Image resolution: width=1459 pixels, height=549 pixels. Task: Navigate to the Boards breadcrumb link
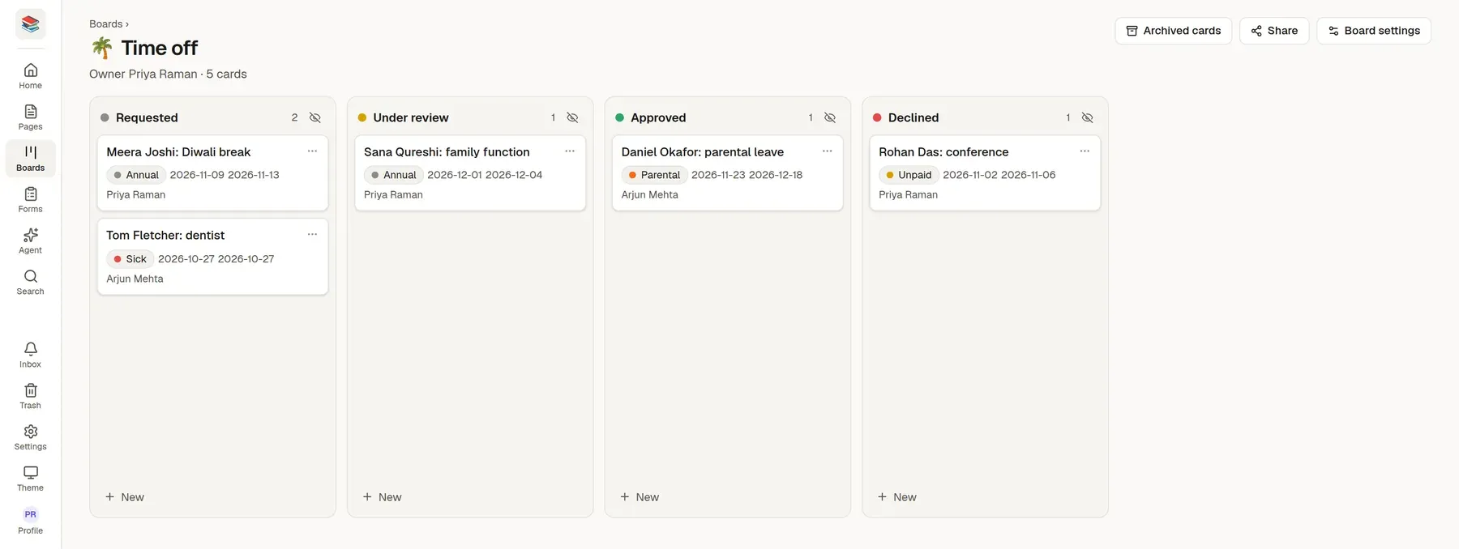(106, 24)
